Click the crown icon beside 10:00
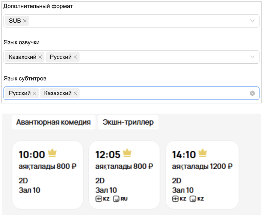The width and height of the screenshot is (263, 217). [x=52, y=153]
